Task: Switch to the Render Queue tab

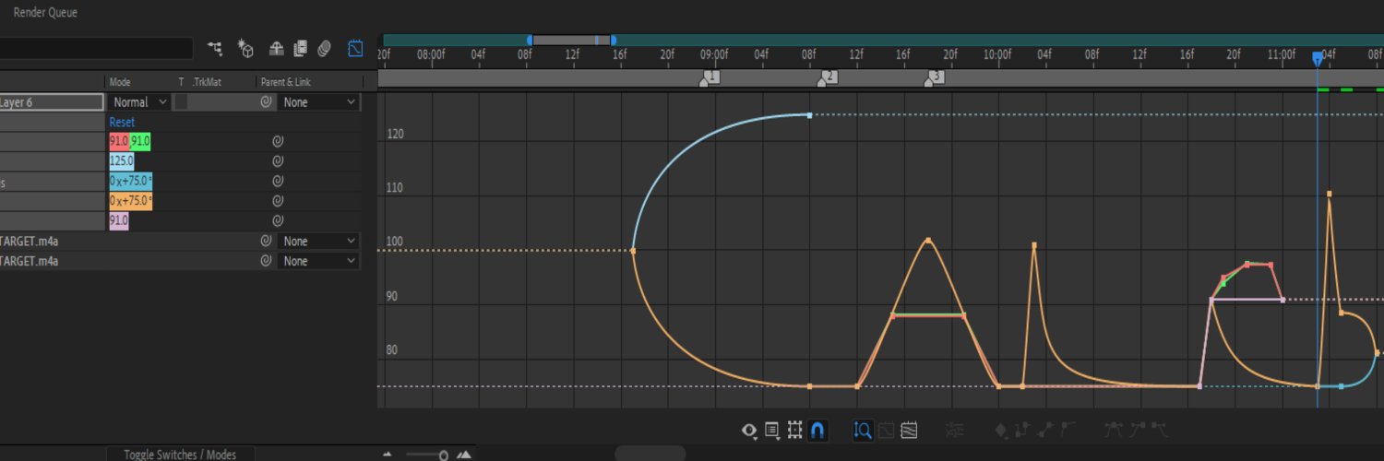Action: coord(45,13)
